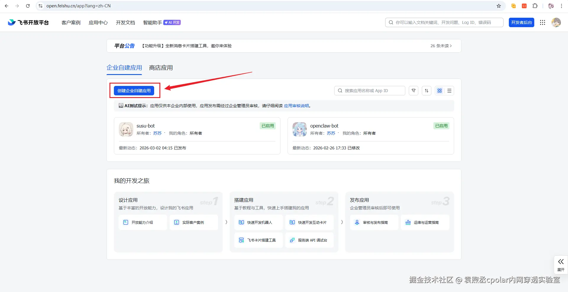Click owner link 苏苏 on susu-bot card

coord(157,133)
